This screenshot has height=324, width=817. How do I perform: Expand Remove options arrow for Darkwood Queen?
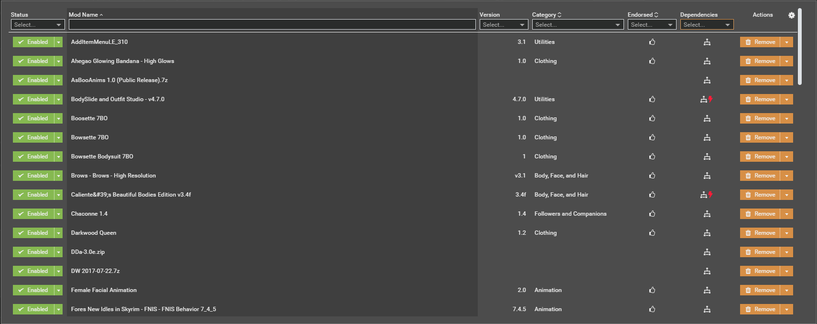(x=786, y=233)
